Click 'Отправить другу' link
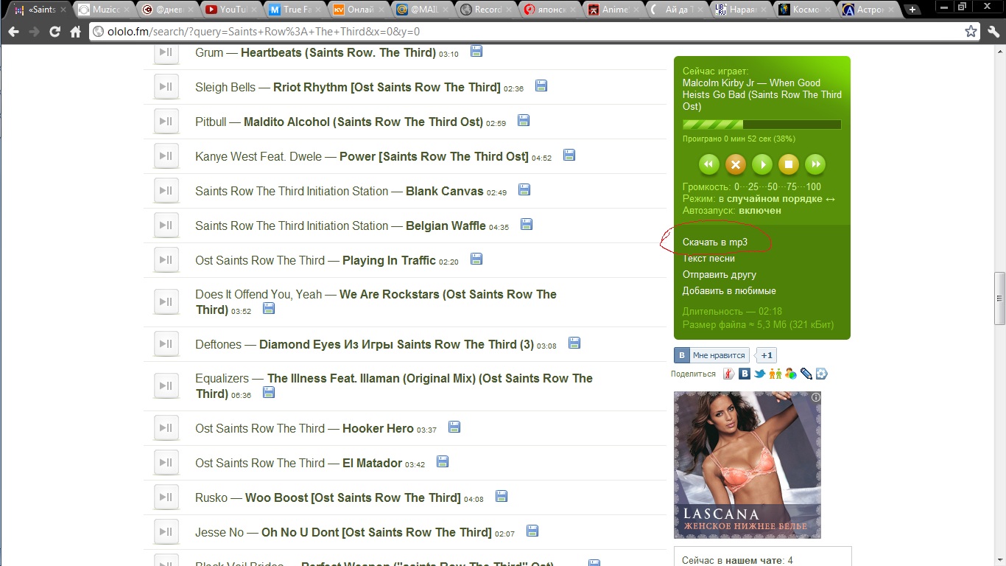1006x566 pixels. pos(720,275)
